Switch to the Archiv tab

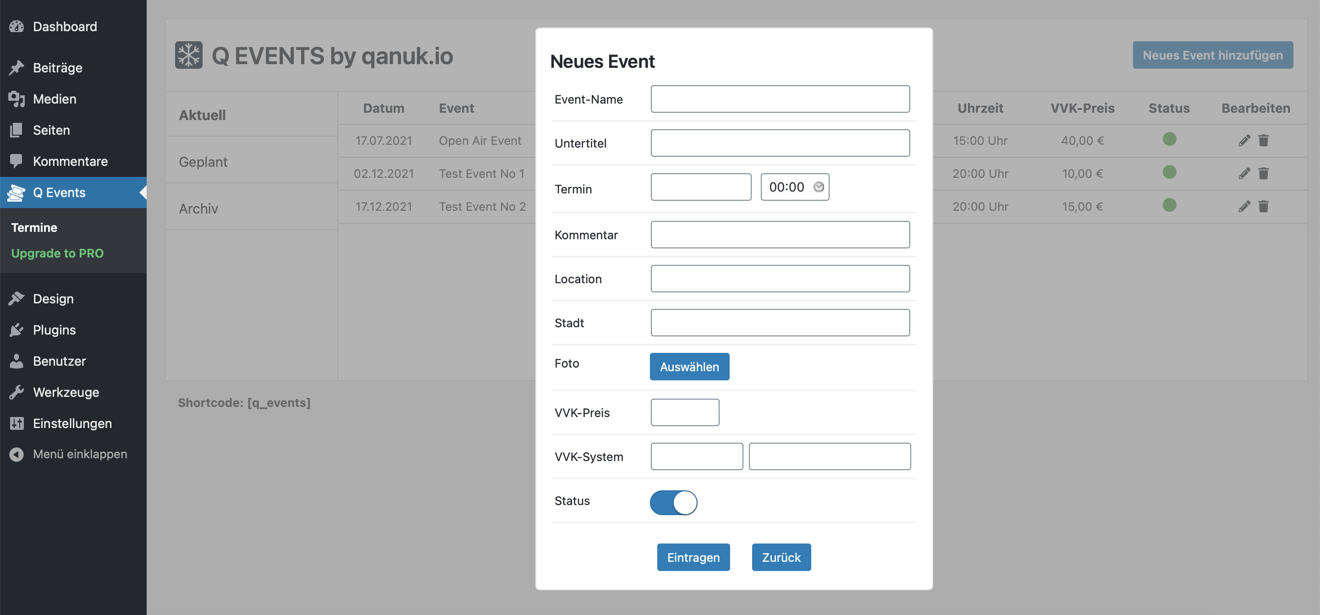[198, 208]
